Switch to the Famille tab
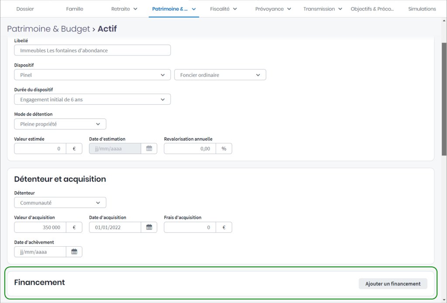Screen dimensions: 447x303 (75, 9)
